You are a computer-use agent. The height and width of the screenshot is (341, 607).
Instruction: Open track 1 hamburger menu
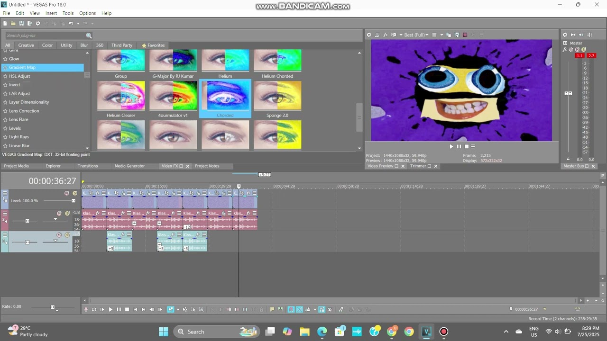click(5, 193)
